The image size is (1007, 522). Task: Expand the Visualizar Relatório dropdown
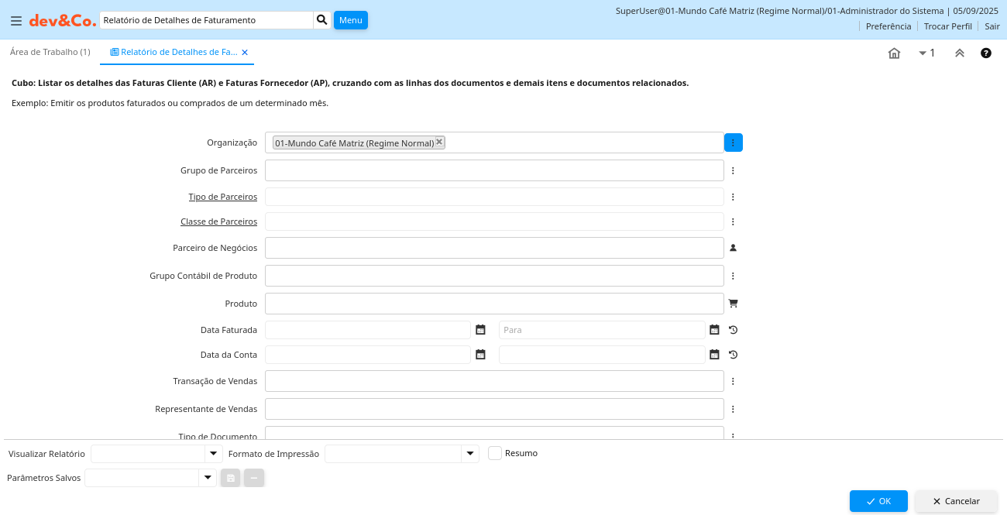213,453
